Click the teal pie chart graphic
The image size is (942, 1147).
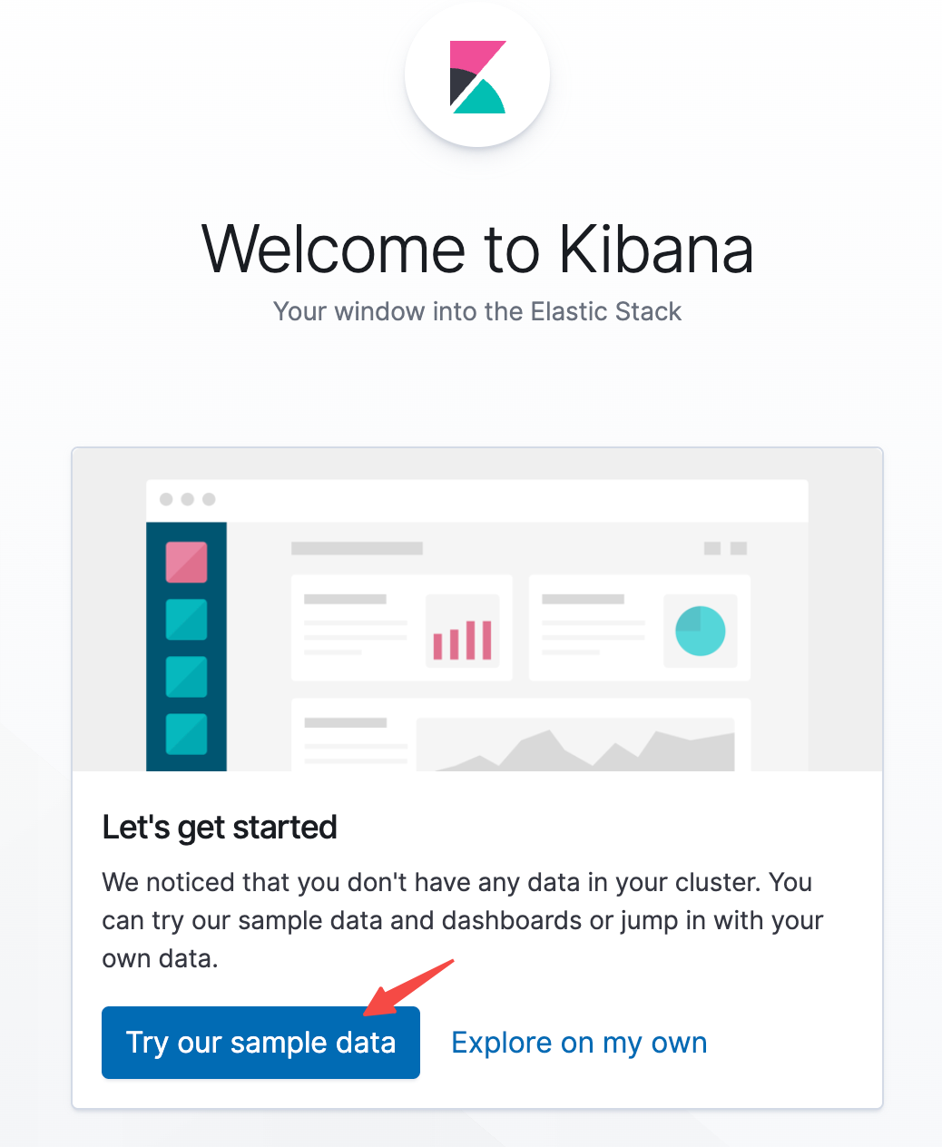701,631
